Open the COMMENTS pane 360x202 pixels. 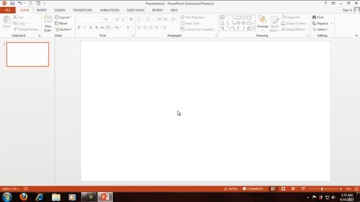(x=253, y=189)
